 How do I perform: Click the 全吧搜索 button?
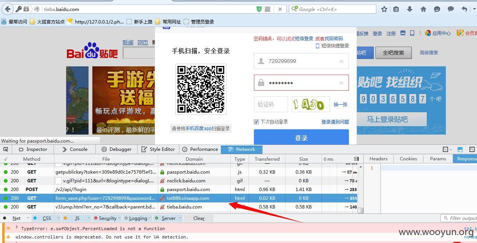click(x=393, y=53)
